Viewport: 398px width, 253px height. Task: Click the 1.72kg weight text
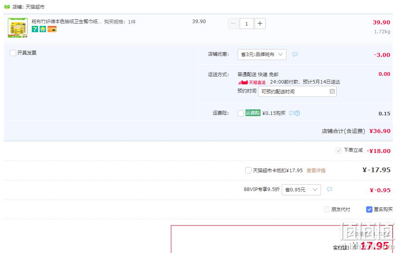coord(382,32)
